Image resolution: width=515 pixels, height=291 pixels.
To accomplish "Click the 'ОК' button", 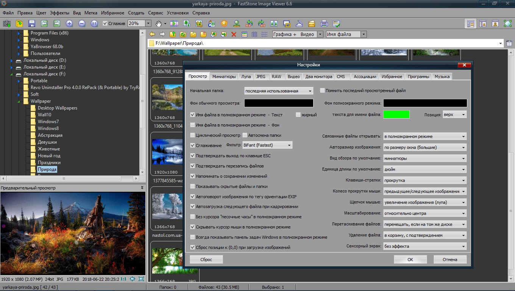I will (x=410, y=260).
